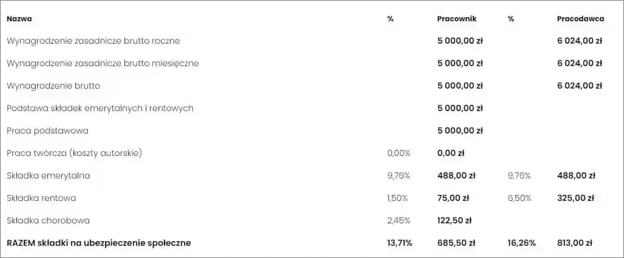The width and height of the screenshot is (624, 258).
Task: Click Podstawa składek emerytalnych i rentowych
Action: (x=100, y=108)
